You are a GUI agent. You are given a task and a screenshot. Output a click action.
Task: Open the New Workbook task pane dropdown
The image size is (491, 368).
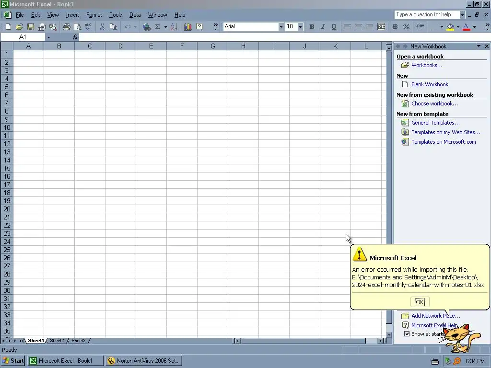tap(479, 46)
